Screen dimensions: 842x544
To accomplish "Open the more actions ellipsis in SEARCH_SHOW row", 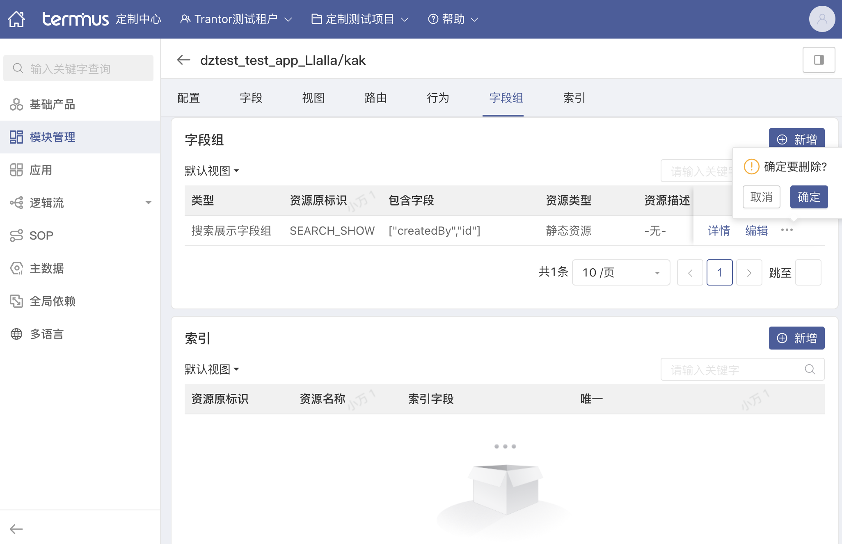I will click(x=787, y=230).
